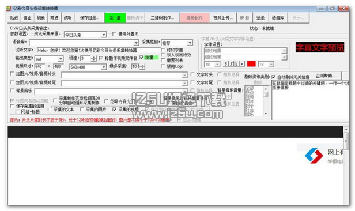The height and width of the screenshot is (211, 355).
Task: Open the 语音库 voice library button
Action: coord(278,18)
